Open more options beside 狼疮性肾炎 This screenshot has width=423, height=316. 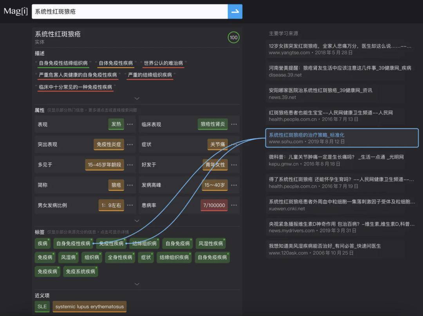pyautogui.click(x=234, y=125)
